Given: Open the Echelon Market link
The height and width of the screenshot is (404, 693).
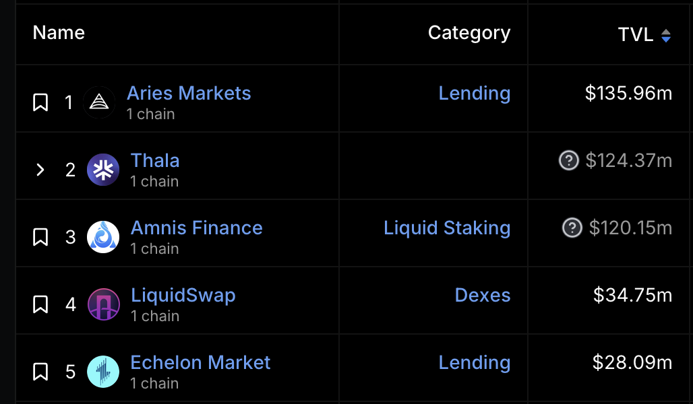Looking at the screenshot, I should point(200,362).
